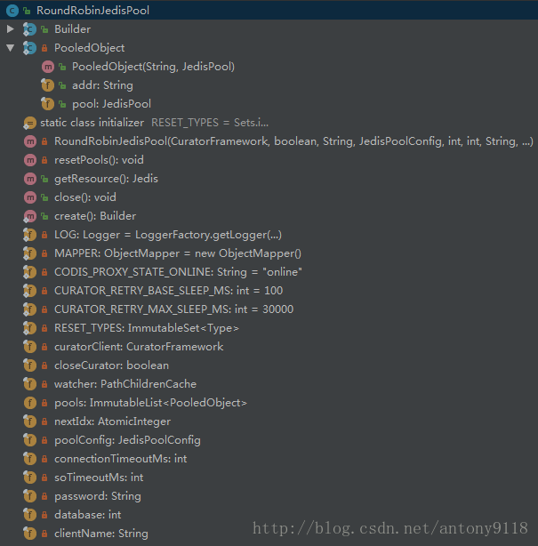Click the method icon of PooledObject(String, JedisPool) constructor
The image size is (538, 546).
click(x=48, y=67)
